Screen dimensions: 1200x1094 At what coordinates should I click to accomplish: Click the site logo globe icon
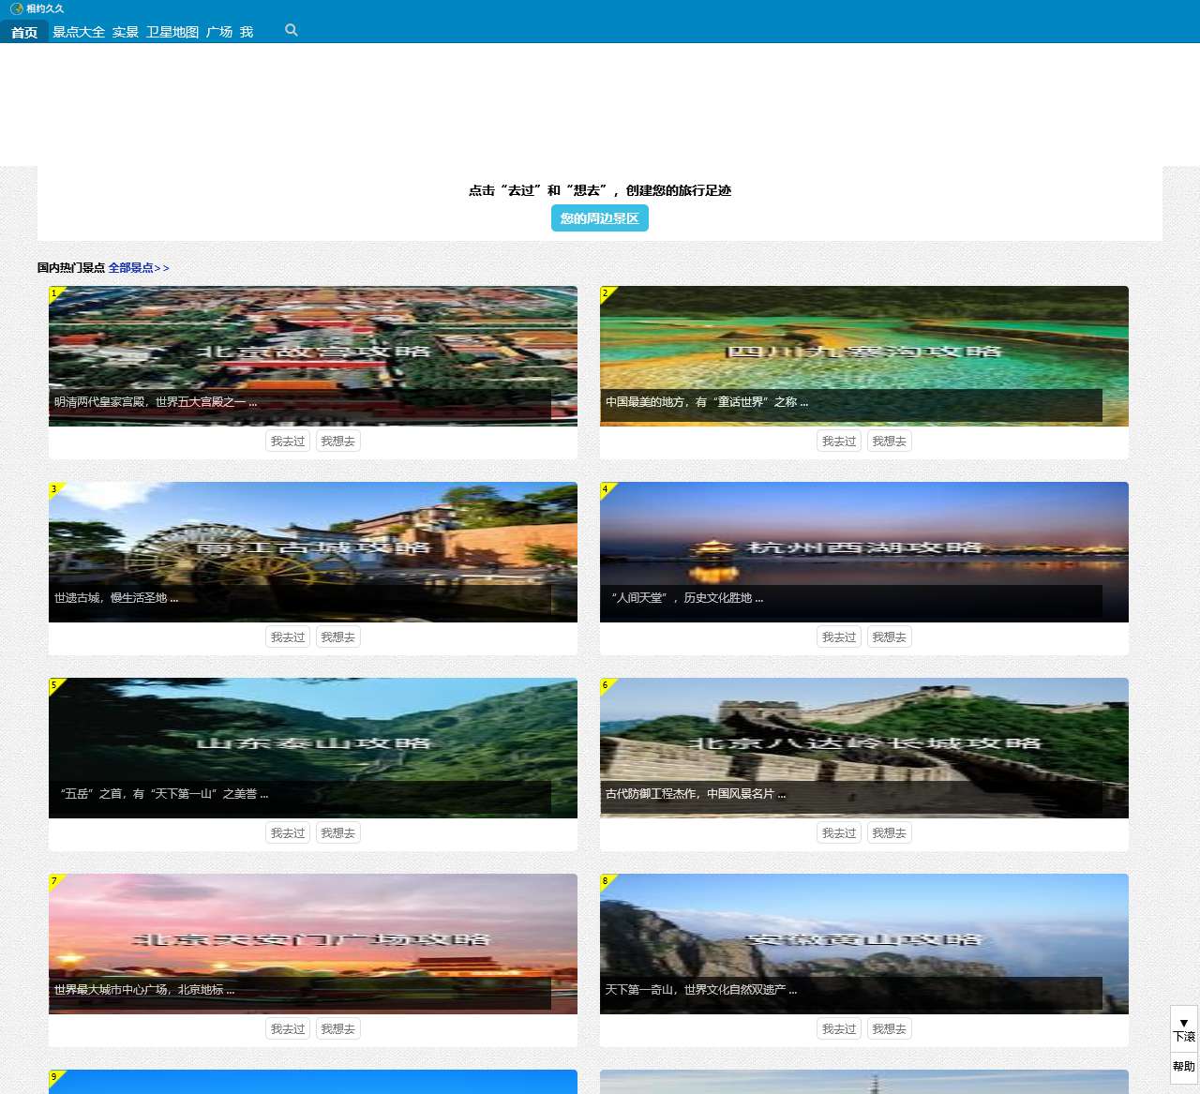(x=17, y=8)
